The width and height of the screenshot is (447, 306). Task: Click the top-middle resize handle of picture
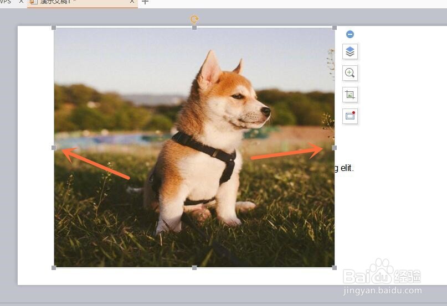coord(194,28)
